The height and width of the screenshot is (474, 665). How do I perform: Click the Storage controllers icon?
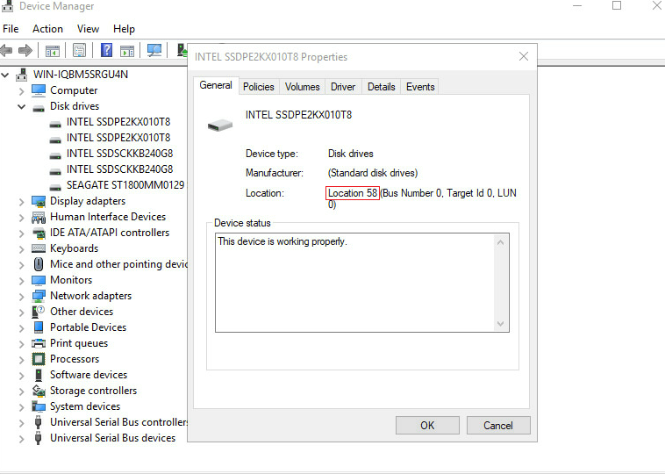coord(39,391)
